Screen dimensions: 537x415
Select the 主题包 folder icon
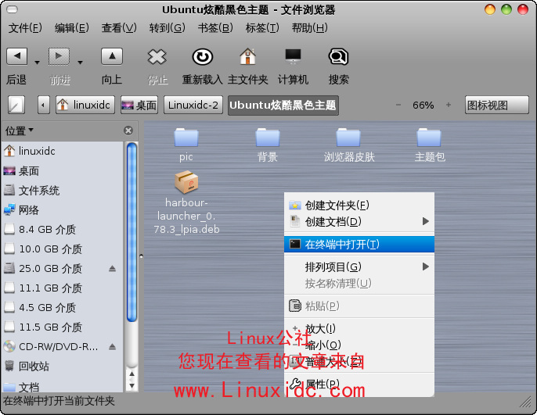[429, 138]
